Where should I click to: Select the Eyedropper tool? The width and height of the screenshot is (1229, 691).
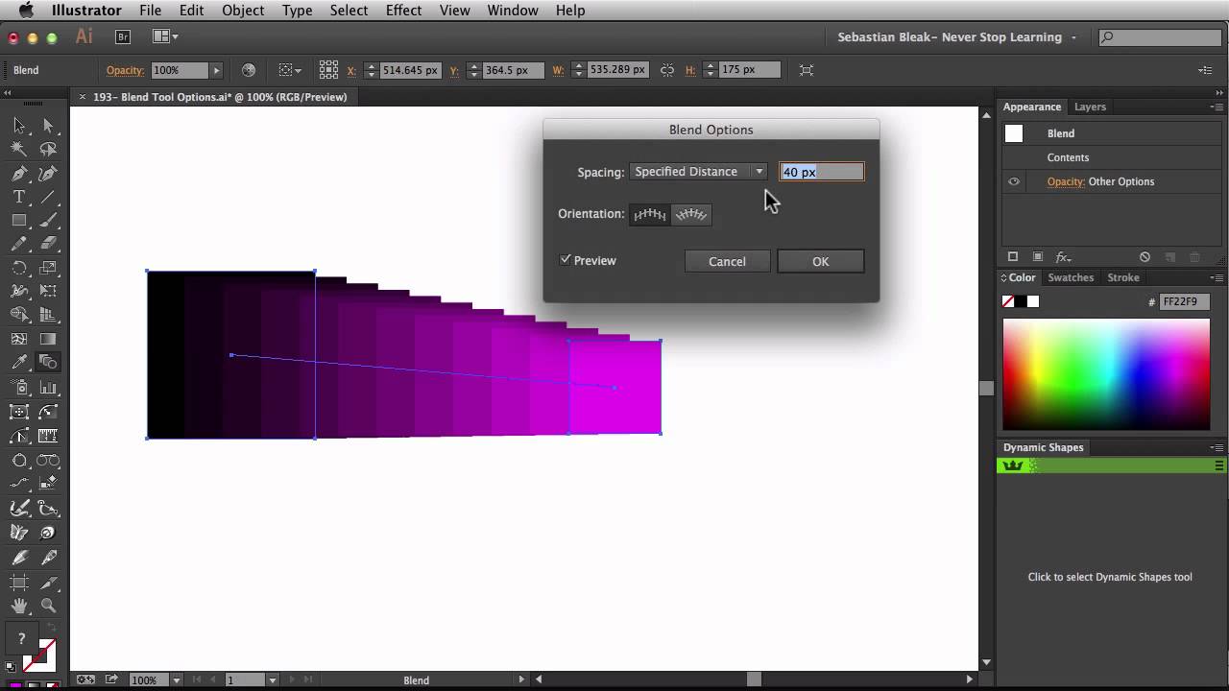(x=19, y=363)
